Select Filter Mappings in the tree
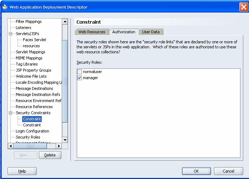The height and width of the screenshot is (179, 249). (29, 21)
